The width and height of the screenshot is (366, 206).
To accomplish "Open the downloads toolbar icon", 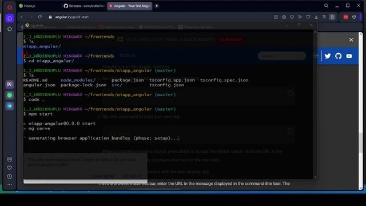I will coord(316,17).
